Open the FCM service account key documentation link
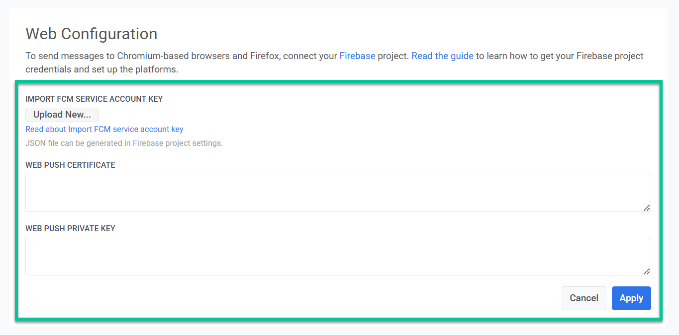The image size is (679, 335). [x=104, y=129]
